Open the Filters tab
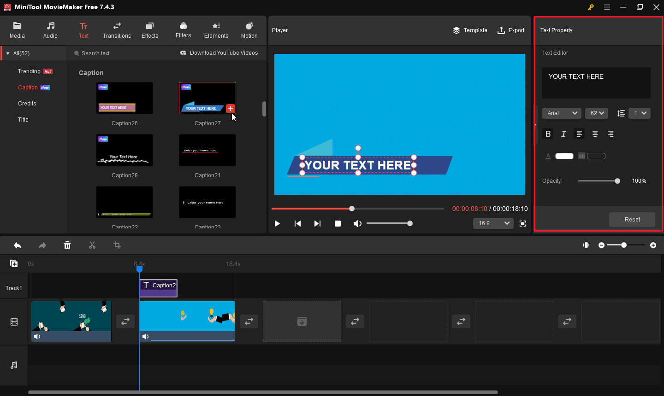This screenshot has width=664, height=396. [183, 30]
